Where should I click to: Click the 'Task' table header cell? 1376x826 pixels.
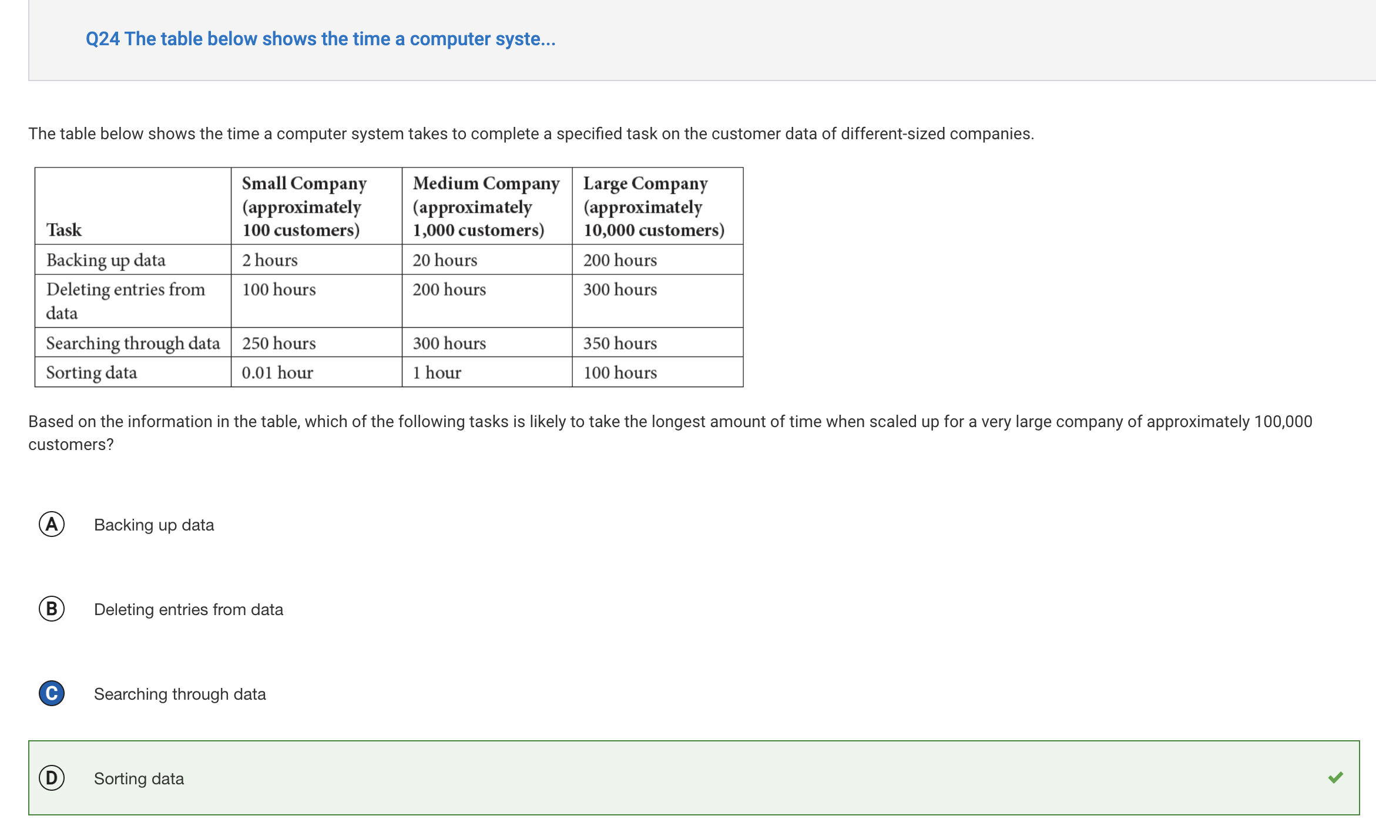(x=133, y=206)
